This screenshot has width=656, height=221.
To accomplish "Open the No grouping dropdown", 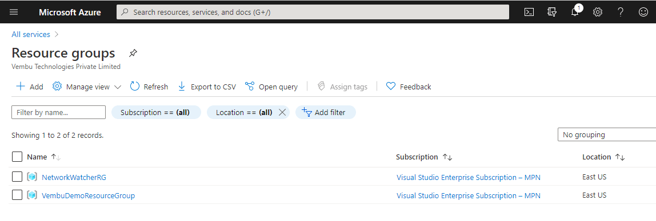I will [607, 134].
